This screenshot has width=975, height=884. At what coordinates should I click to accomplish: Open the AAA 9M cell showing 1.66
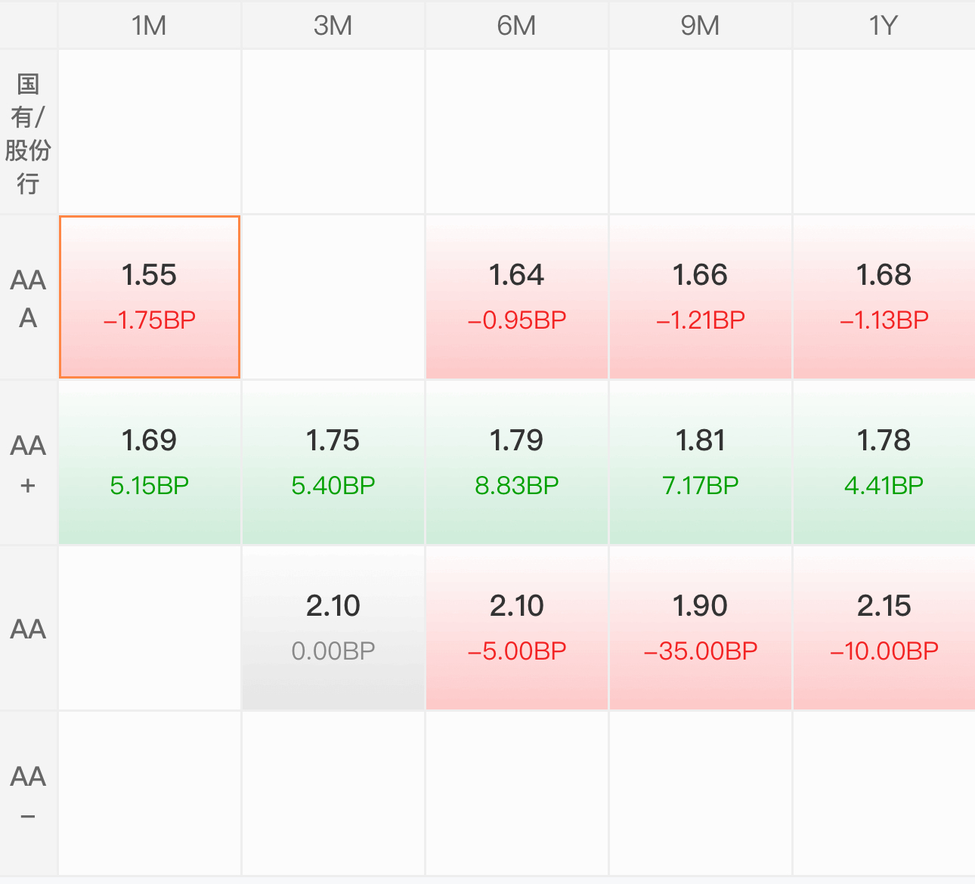coord(701,297)
